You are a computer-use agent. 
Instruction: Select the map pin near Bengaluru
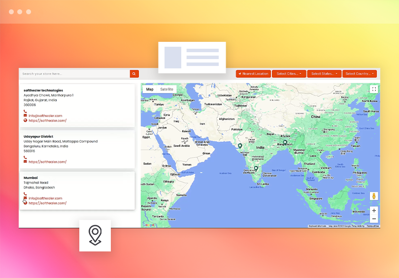[x=256, y=168]
